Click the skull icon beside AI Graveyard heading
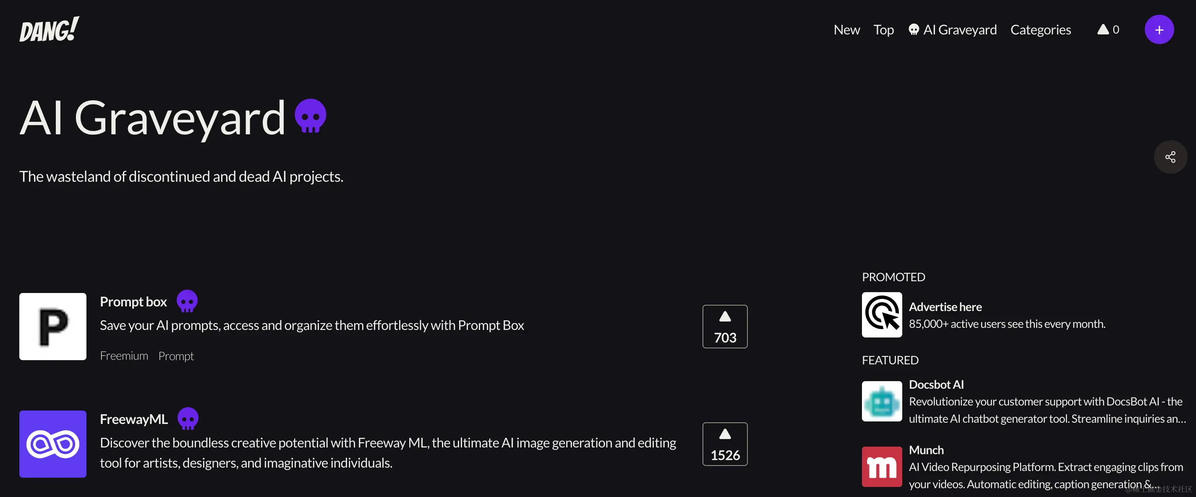This screenshot has width=1196, height=497. point(310,116)
